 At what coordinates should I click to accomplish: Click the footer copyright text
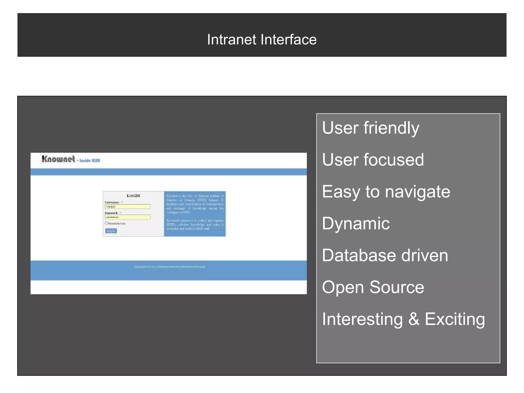point(170,267)
